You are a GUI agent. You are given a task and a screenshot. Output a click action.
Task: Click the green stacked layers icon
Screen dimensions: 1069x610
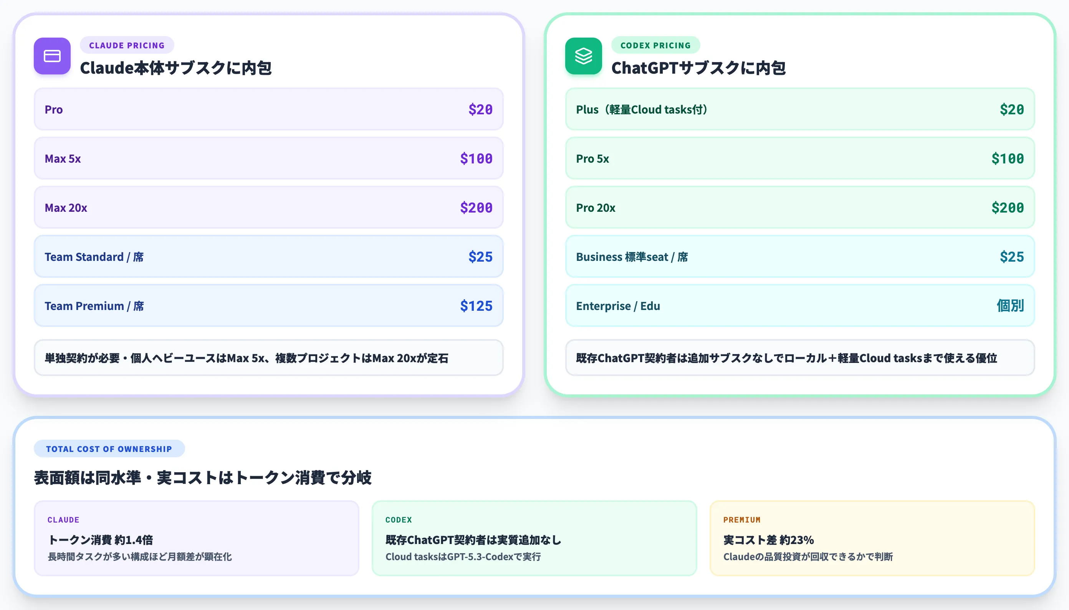click(583, 56)
